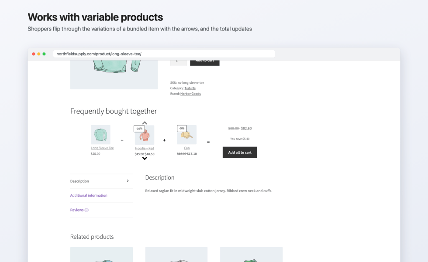Click the Hoodie – Red product link

(x=145, y=148)
